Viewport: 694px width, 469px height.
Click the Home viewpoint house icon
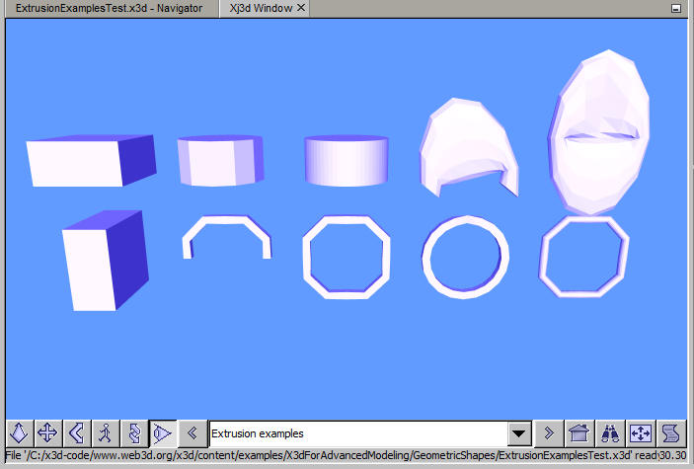(579, 432)
